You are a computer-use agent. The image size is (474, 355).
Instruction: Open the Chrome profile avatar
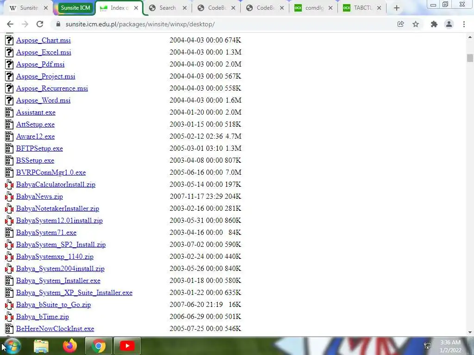click(449, 24)
